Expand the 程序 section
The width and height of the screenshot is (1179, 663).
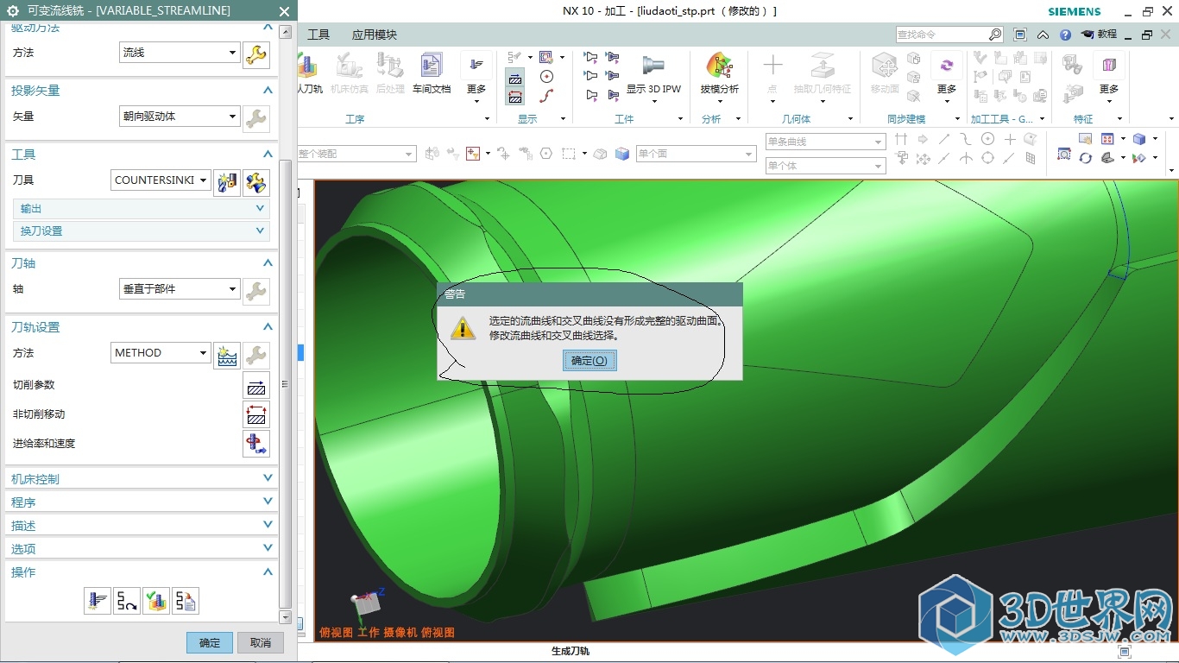pos(142,502)
